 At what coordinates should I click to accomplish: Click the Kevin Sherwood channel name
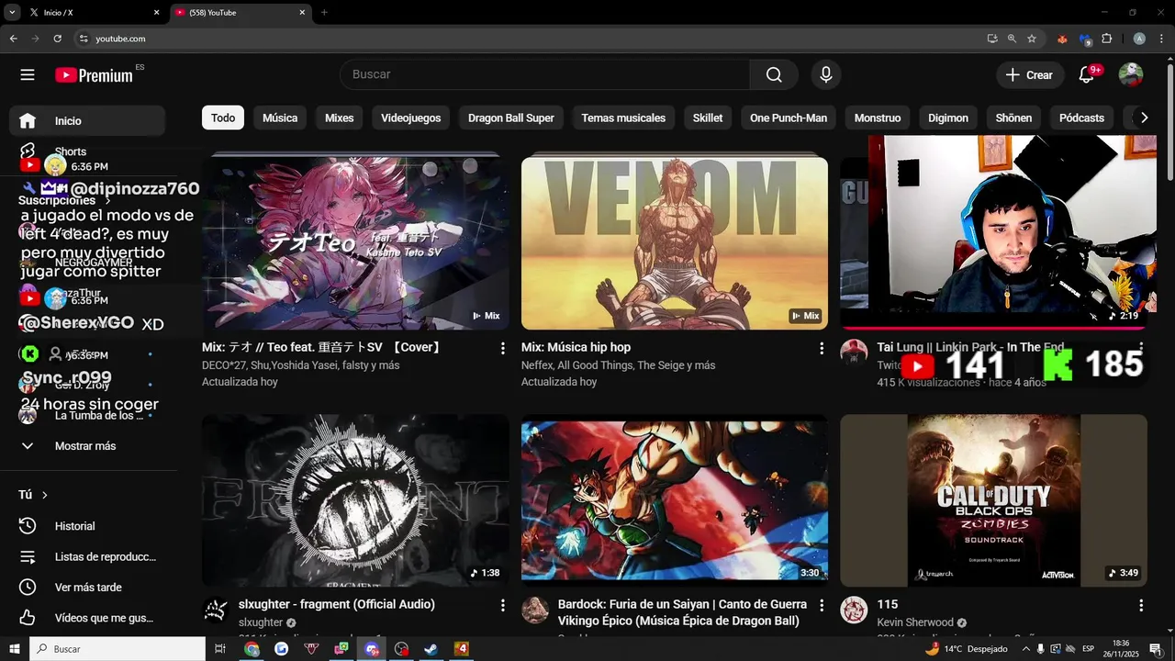[x=915, y=622]
